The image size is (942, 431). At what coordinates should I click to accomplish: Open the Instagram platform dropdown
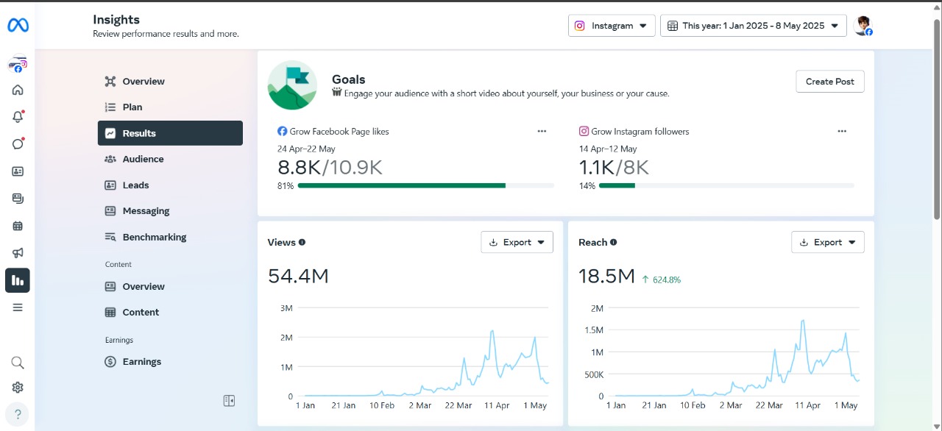click(612, 26)
